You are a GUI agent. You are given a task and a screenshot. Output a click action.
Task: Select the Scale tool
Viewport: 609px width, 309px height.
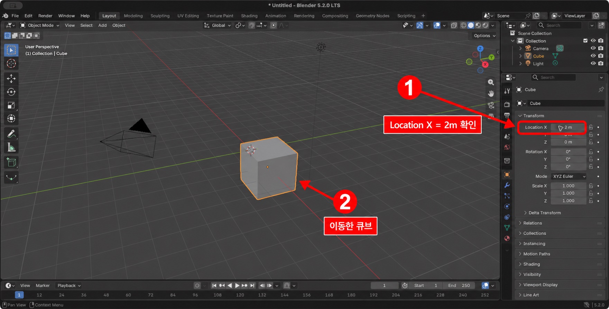coord(11,106)
